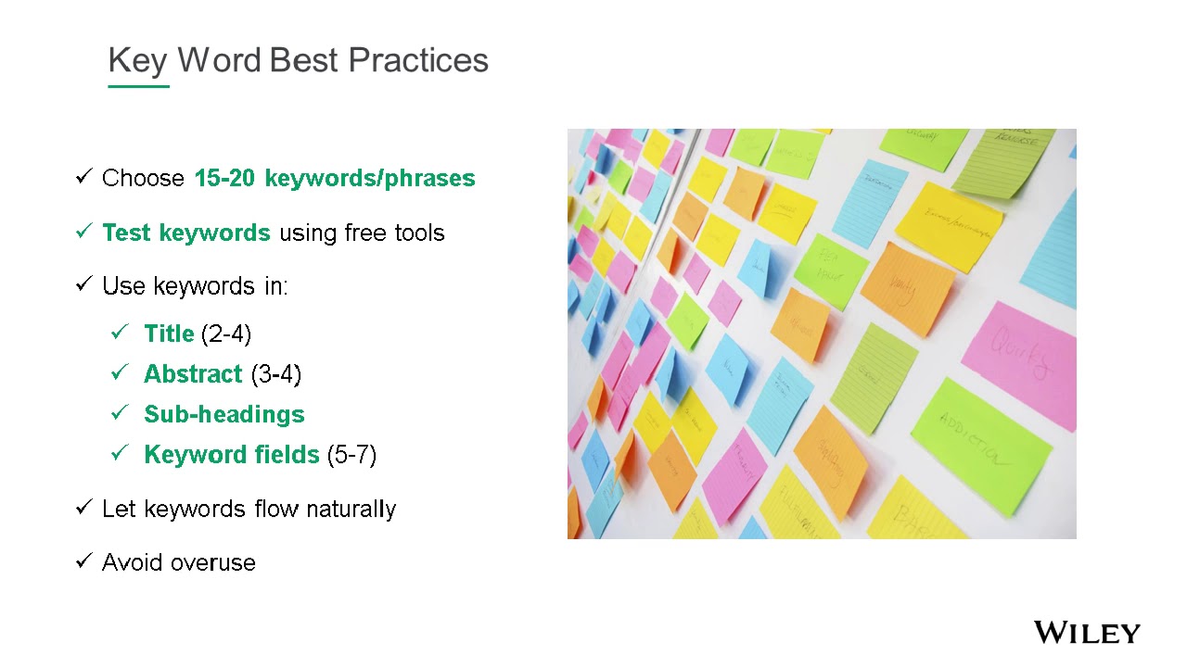This screenshot has width=1187, height=667.
Task: Click the checkmark next to Use keywords in
Action: 83,285
